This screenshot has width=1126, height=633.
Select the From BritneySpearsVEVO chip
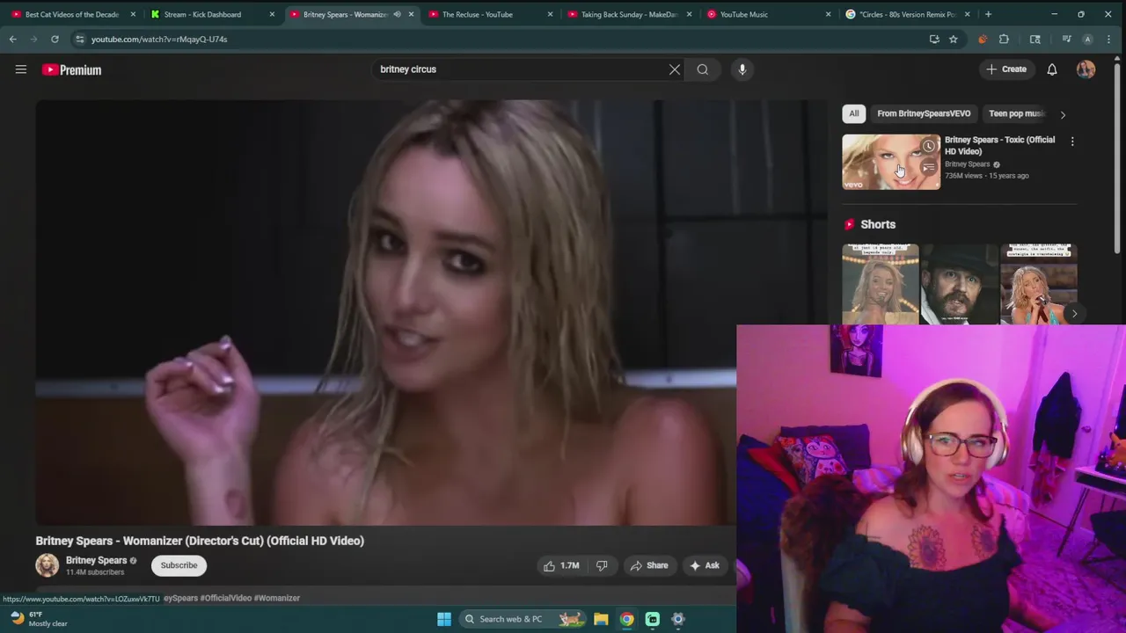[924, 113]
